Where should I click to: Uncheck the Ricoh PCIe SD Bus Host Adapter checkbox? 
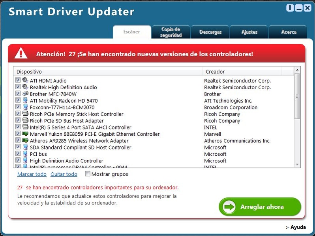click(x=18, y=120)
